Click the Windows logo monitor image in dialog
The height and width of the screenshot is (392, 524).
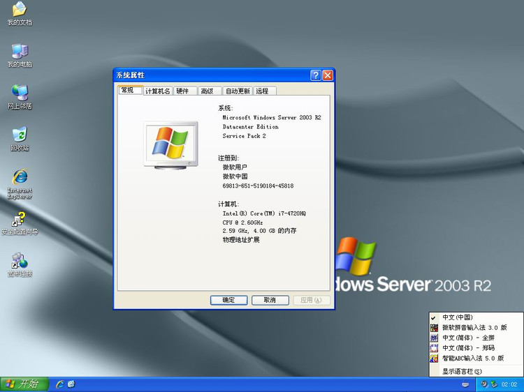tap(170, 146)
